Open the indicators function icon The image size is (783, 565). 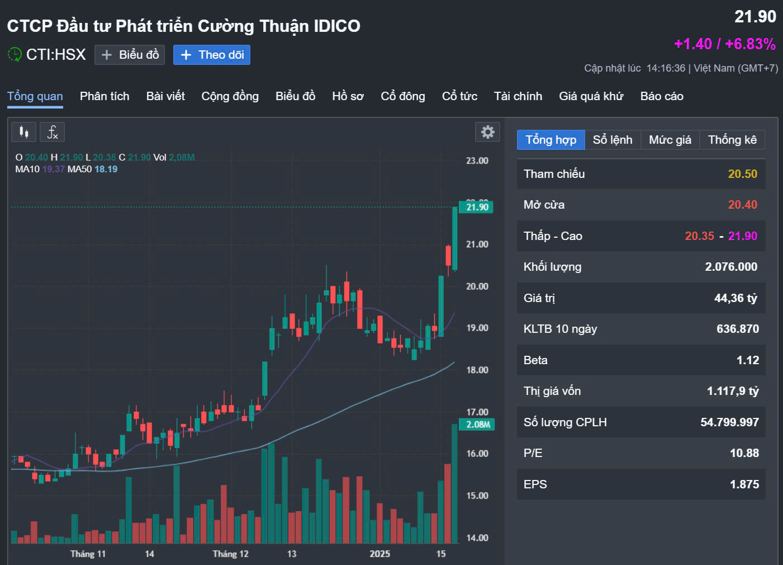point(52,132)
